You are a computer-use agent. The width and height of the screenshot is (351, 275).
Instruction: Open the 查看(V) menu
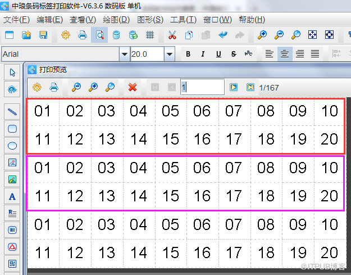tap(83, 20)
